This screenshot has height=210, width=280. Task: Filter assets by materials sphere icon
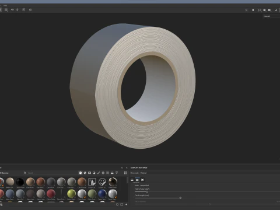[x=80, y=173]
